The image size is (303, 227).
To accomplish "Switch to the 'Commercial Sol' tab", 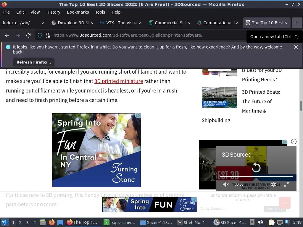I will coord(169,23).
